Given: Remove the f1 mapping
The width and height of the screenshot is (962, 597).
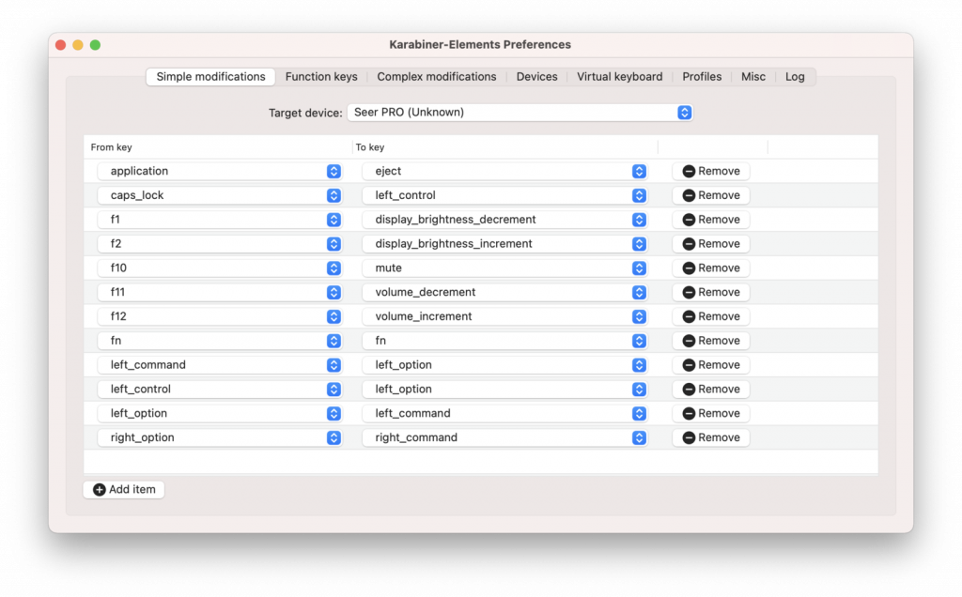Looking at the screenshot, I should 711,220.
